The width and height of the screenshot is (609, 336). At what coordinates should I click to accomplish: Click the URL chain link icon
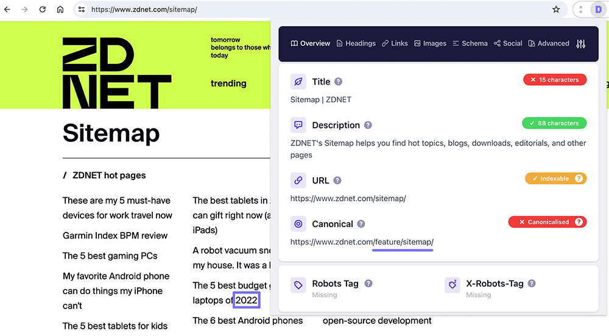(x=298, y=180)
